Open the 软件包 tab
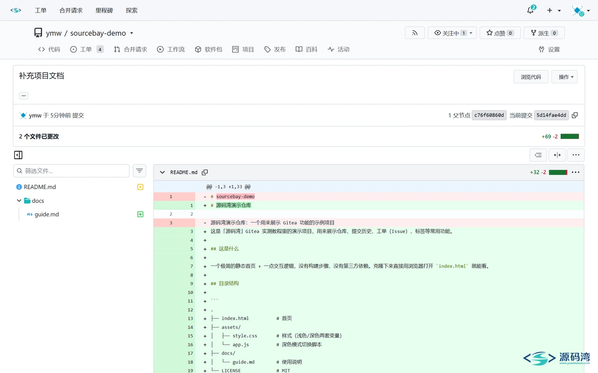Image resolution: width=598 pixels, height=373 pixels. pos(209,49)
